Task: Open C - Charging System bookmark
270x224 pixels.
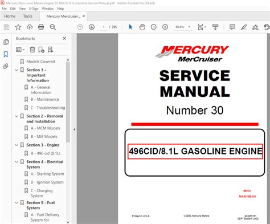Action: (42, 193)
